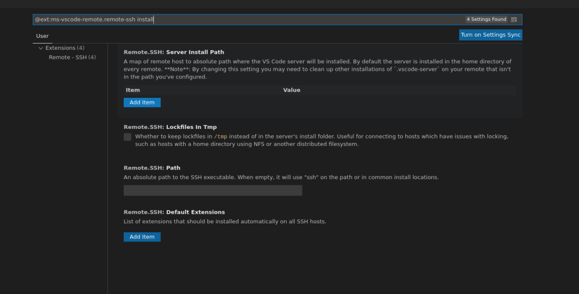Select Remote - SSH in settings tree
Image resolution: width=579 pixels, height=294 pixels.
click(72, 57)
